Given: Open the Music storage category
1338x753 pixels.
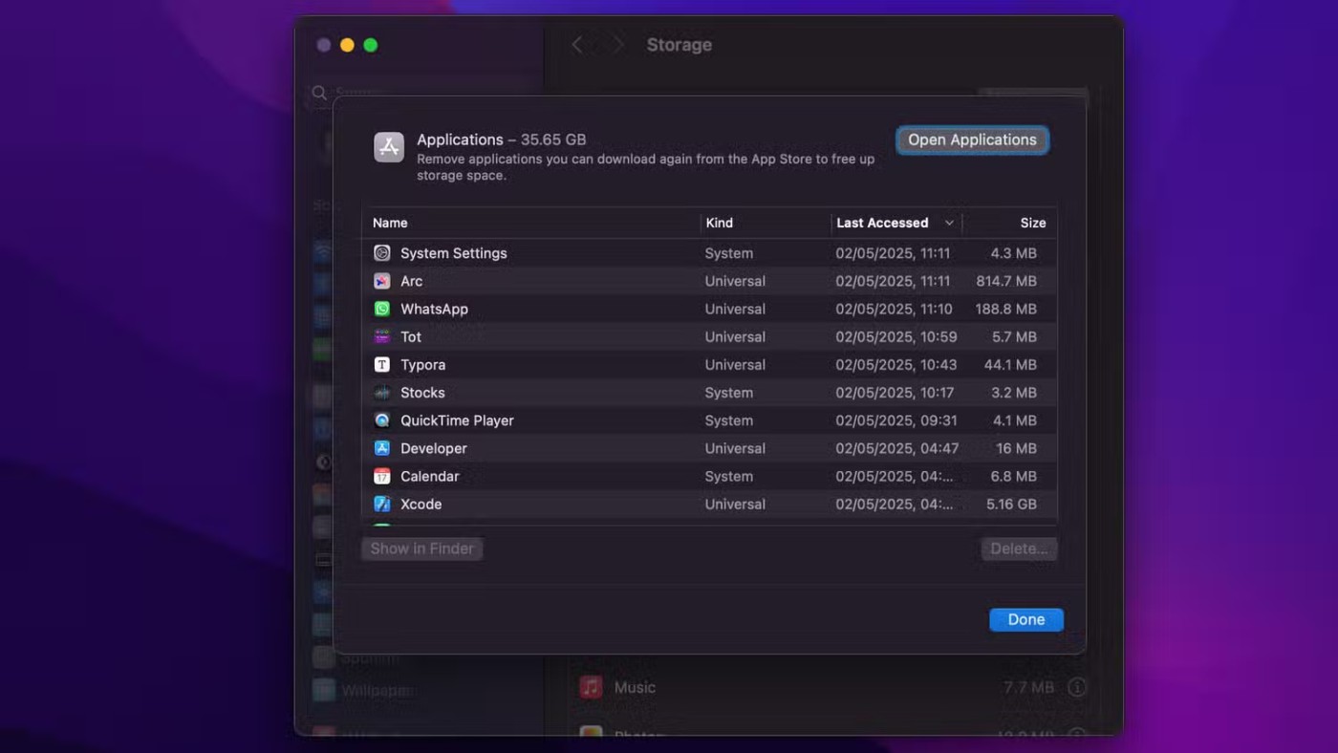Looking at the screenshot, I should tap(635, 687).
